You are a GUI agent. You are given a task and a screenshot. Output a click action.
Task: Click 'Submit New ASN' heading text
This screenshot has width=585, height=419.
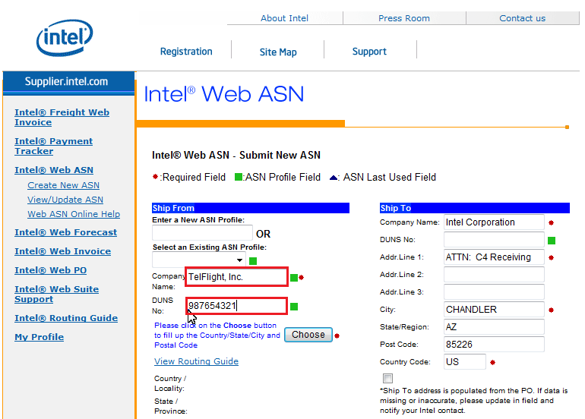point(280,155)
